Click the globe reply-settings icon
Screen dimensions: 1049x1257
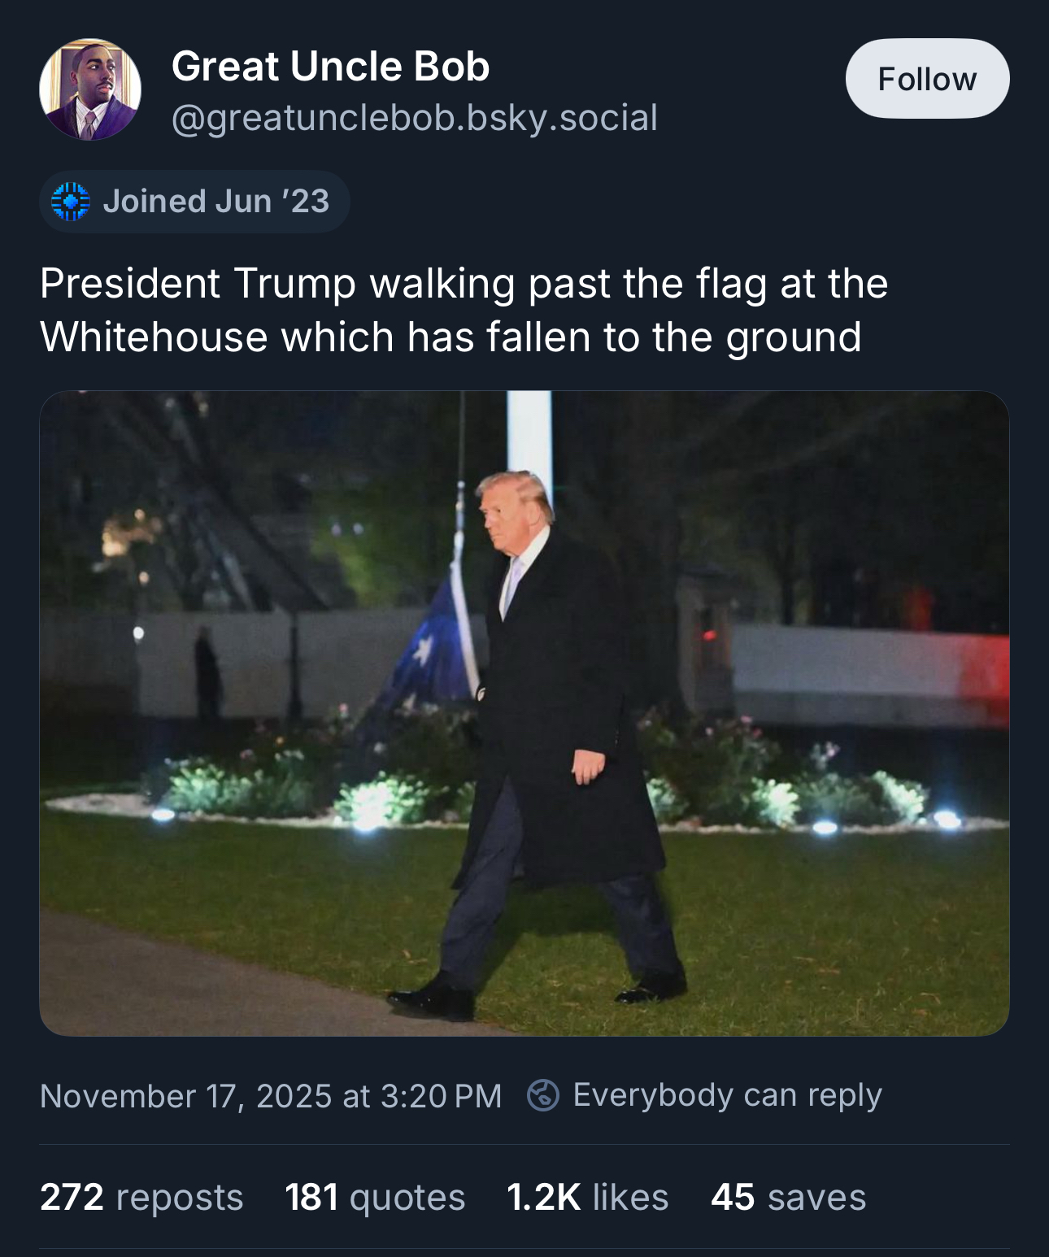542,1095
